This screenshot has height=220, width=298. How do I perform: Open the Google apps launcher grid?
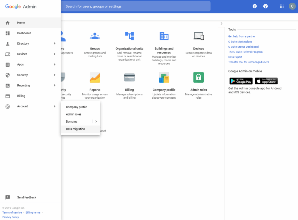[x=282, y=6]
